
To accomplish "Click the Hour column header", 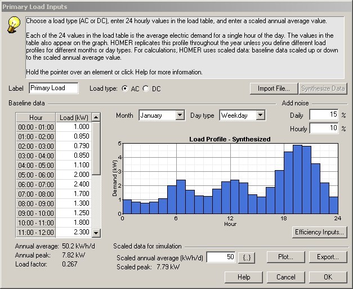I will 36,117.
